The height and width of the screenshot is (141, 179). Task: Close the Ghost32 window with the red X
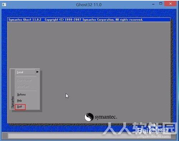pos(170,4)
